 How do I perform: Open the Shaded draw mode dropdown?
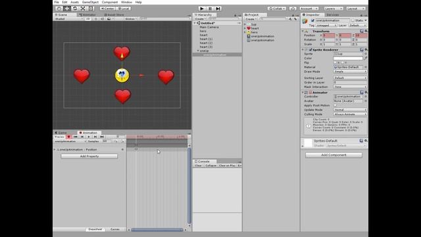click(x=68, y=19)
